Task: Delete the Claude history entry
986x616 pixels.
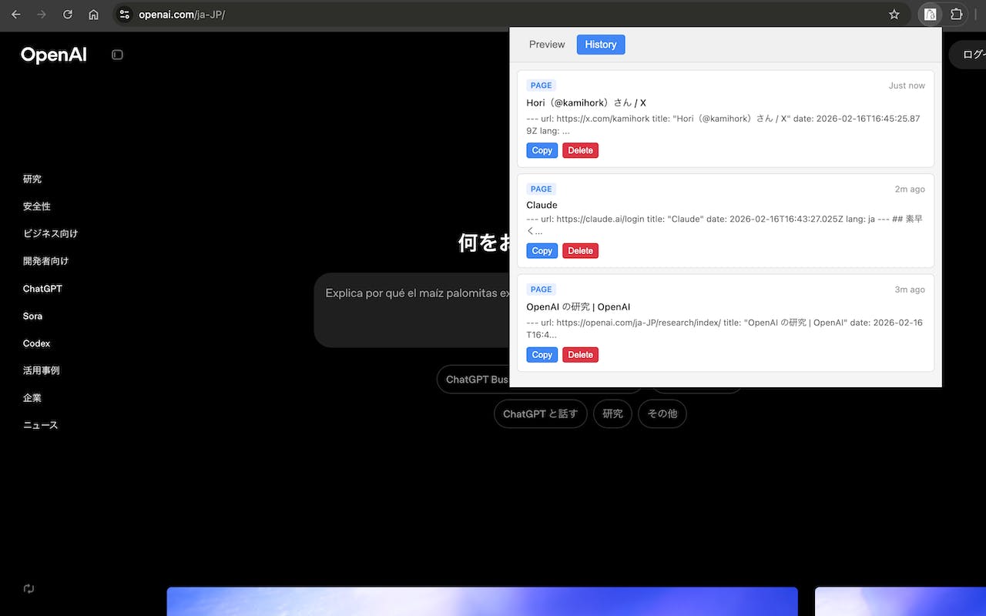Action: click(x=580, y=250)
